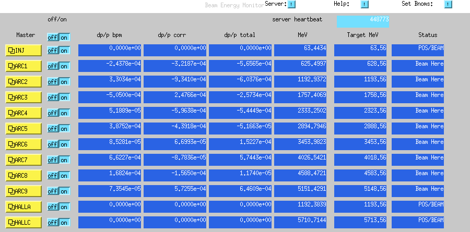Select ARC8 Target MeV 4583.56
The image size is (470, 232).
pos(360,175)
